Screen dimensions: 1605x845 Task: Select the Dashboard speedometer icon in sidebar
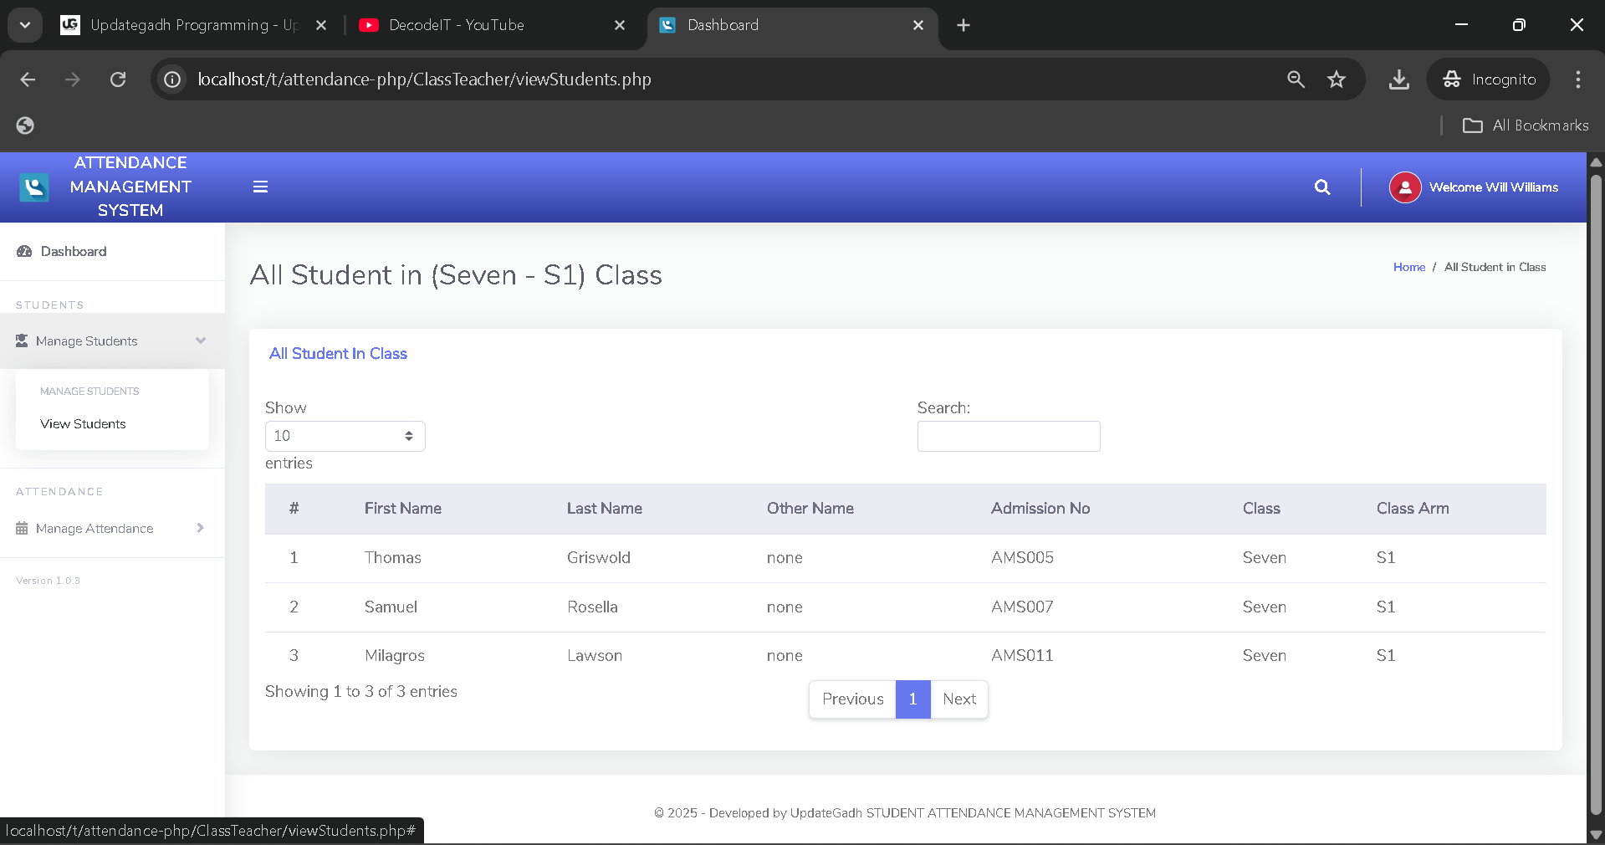(x=23, y=251)
